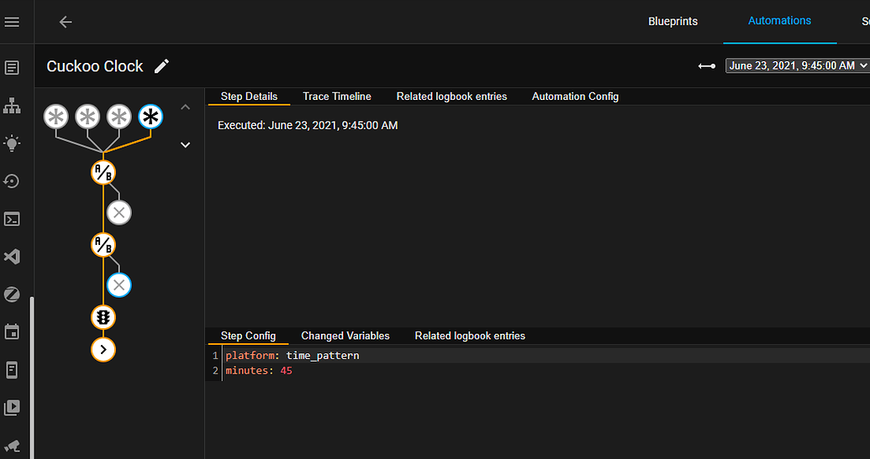Click the final action arrow node

point(103,350)
